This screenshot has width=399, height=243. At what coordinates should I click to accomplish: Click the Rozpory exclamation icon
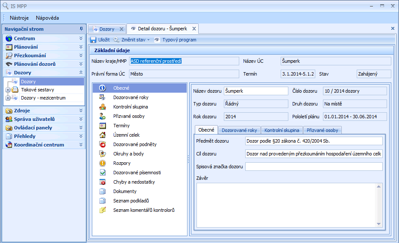click(102, 163)
